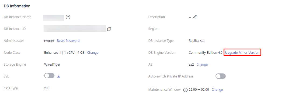Viewport: 285px width, 98px height.
Task: Edit the Description with pencil icon
Action: (x=195, y=17)
